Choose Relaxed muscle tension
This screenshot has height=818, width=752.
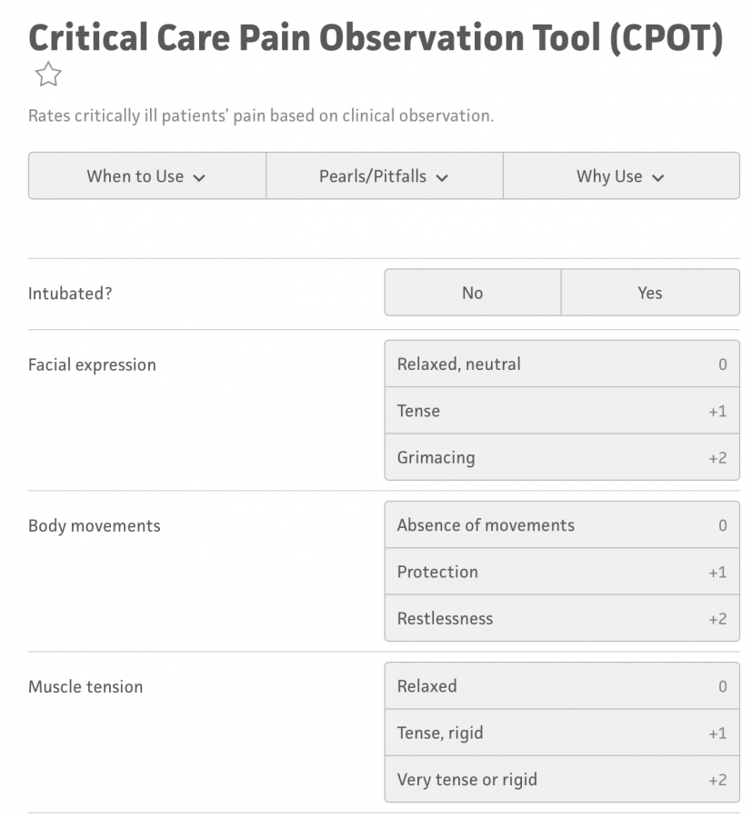[x=561, y=686]
